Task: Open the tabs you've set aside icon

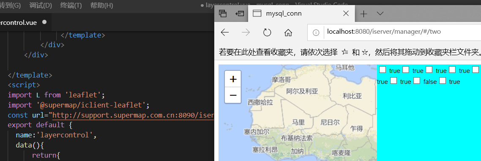Action: (222, 13)
